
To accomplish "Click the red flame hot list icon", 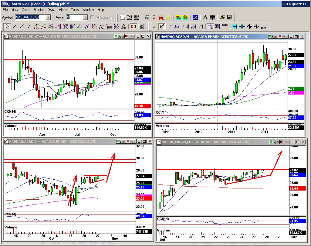I will tap(161, 18).
